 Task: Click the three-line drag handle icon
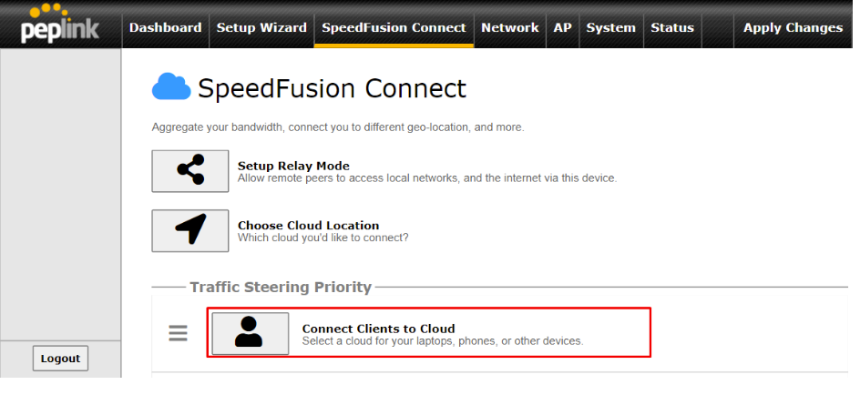(x=178, y=333)
